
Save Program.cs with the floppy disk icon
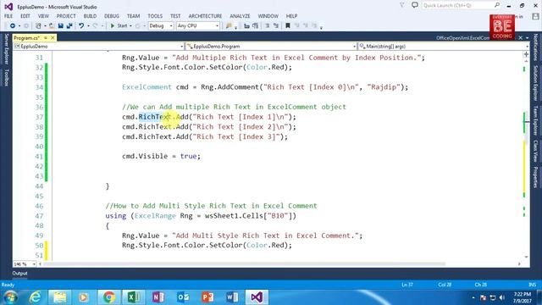coord(60,26)
